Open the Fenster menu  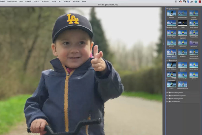point(76,2)
